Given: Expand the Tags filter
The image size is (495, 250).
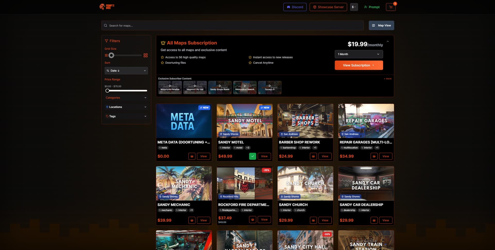Looking at the screenshot, I should (126, 116).
